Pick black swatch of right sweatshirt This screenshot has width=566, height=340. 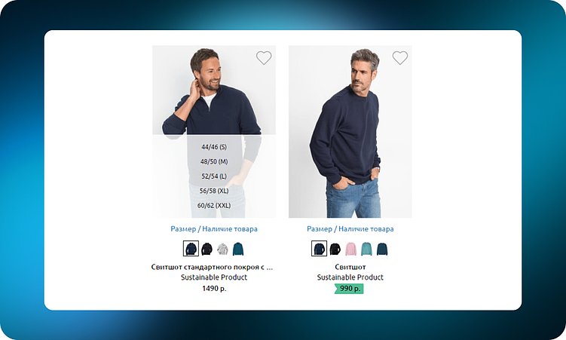[335, 249]
